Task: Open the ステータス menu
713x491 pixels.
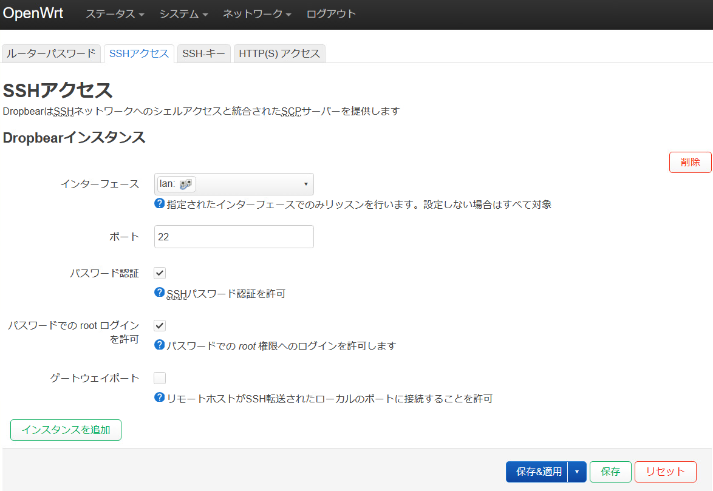Action: [x=115, y=14]
